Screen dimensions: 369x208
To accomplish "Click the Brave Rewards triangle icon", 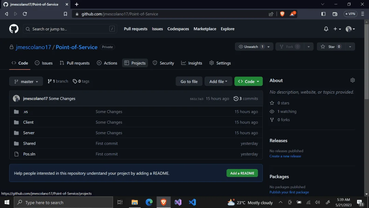I will [x=292, y=14].
